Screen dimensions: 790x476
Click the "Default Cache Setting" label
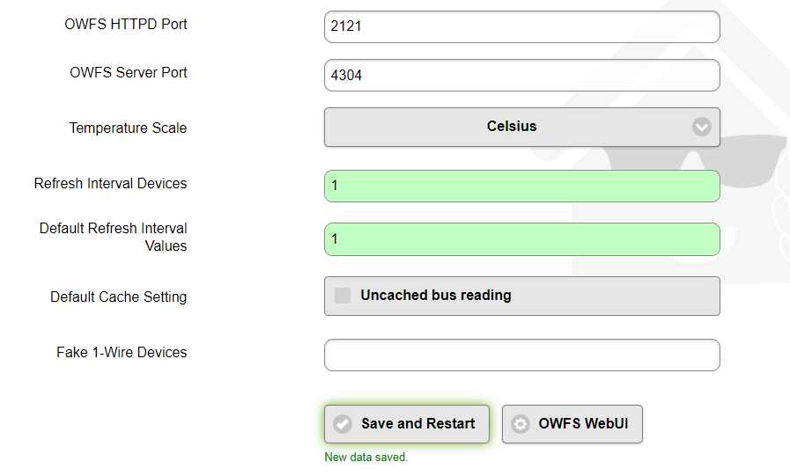[119, 297]
